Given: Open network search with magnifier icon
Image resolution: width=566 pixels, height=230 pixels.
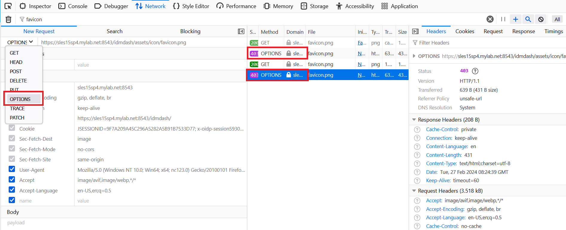Looking at the screenshot, I should pos(528,19).
